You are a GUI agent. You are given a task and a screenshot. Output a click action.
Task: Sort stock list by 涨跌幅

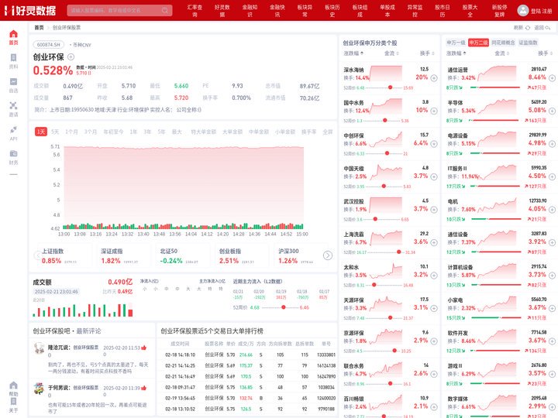353,53
